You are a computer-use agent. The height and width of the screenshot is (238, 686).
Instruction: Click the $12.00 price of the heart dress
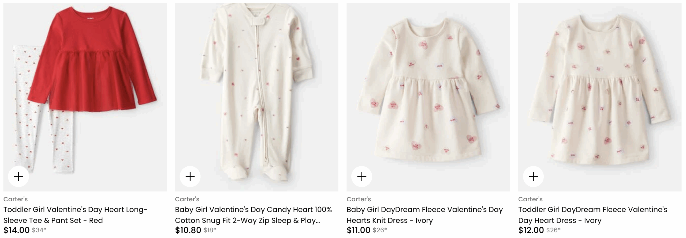531,230
